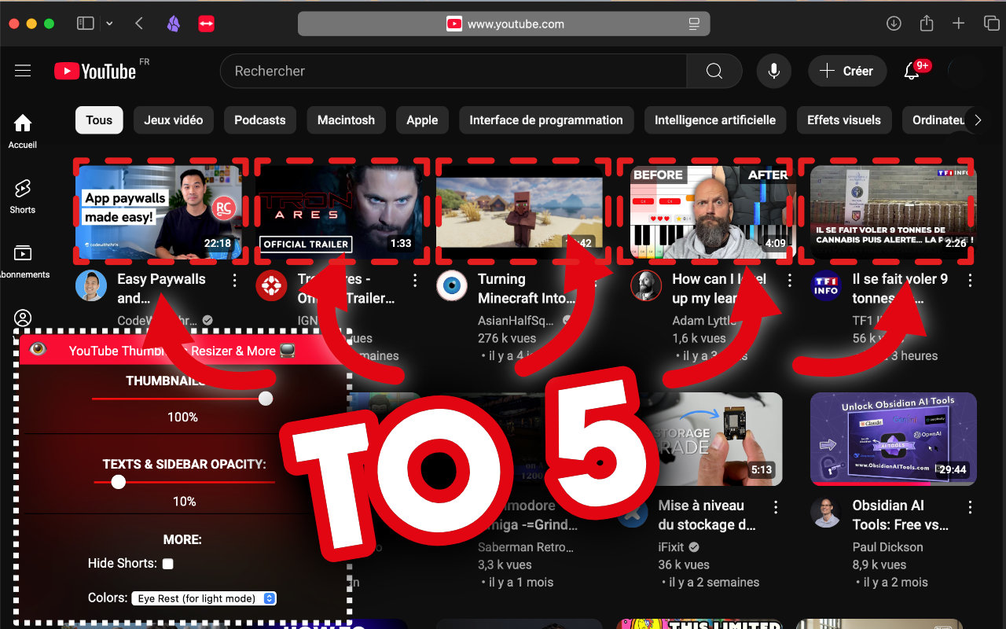
Task: Open the Easy Paywalls video title
Action: pyautogui.click(x=161, y=289)
